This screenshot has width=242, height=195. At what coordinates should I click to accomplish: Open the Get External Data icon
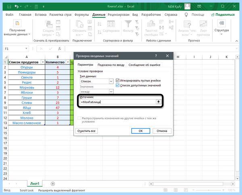point(17,23)
